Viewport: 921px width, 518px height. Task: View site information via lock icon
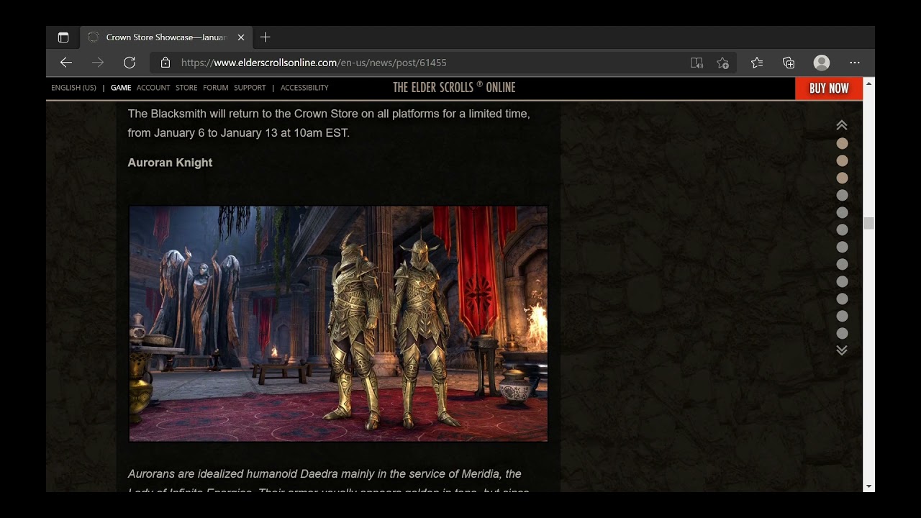click(165, 63)
